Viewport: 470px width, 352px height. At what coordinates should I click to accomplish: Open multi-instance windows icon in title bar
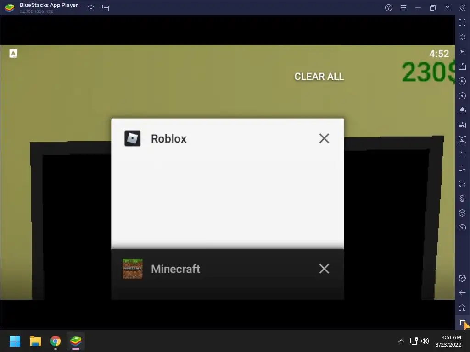click(x=106, y=8)
